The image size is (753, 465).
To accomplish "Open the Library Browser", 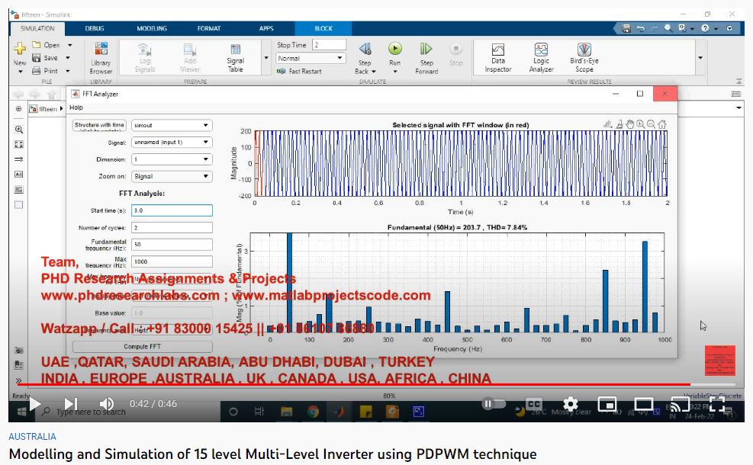I will pyautogui.click(x=101, y=56).
